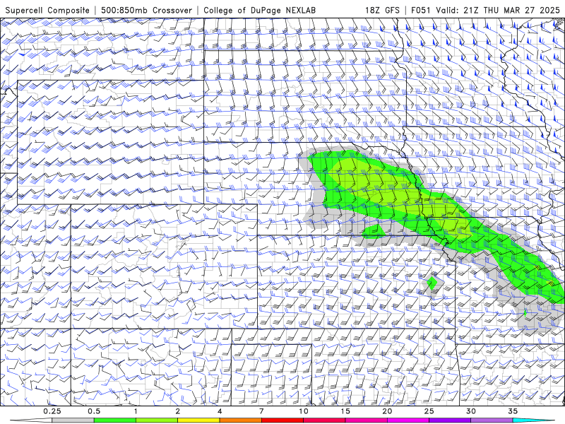The height and width of the screenshot is (424, 565).
Task: Select the bright green 0.5–1 legend swatch
Action: pos(114,420)
